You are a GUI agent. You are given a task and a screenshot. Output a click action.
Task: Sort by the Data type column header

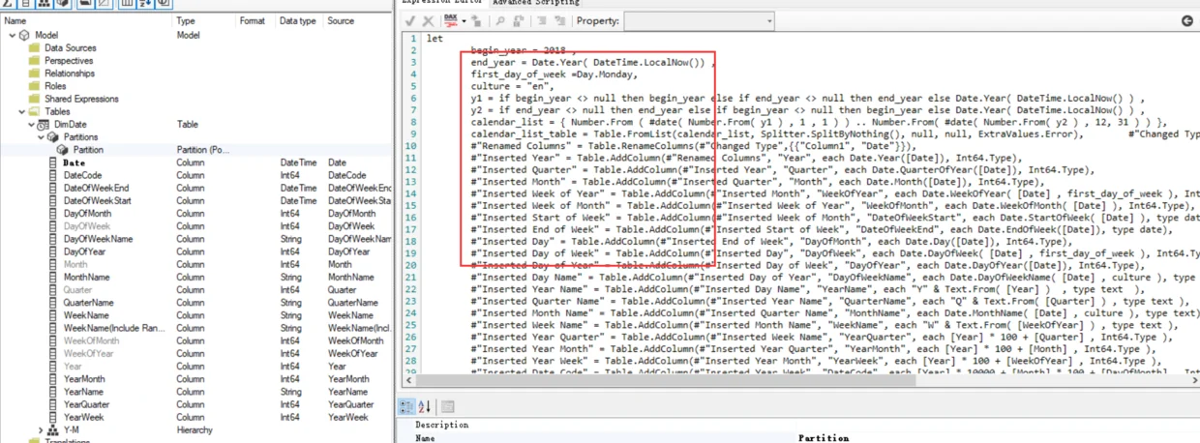[298, 20]
